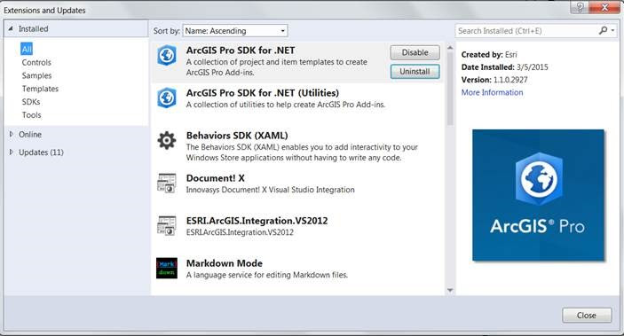Click the ArcGIS Pro SDK Utilities globe icon
The height and width of the screenshot is (336, 624).
pyautogui.click(x=167, y=98)
